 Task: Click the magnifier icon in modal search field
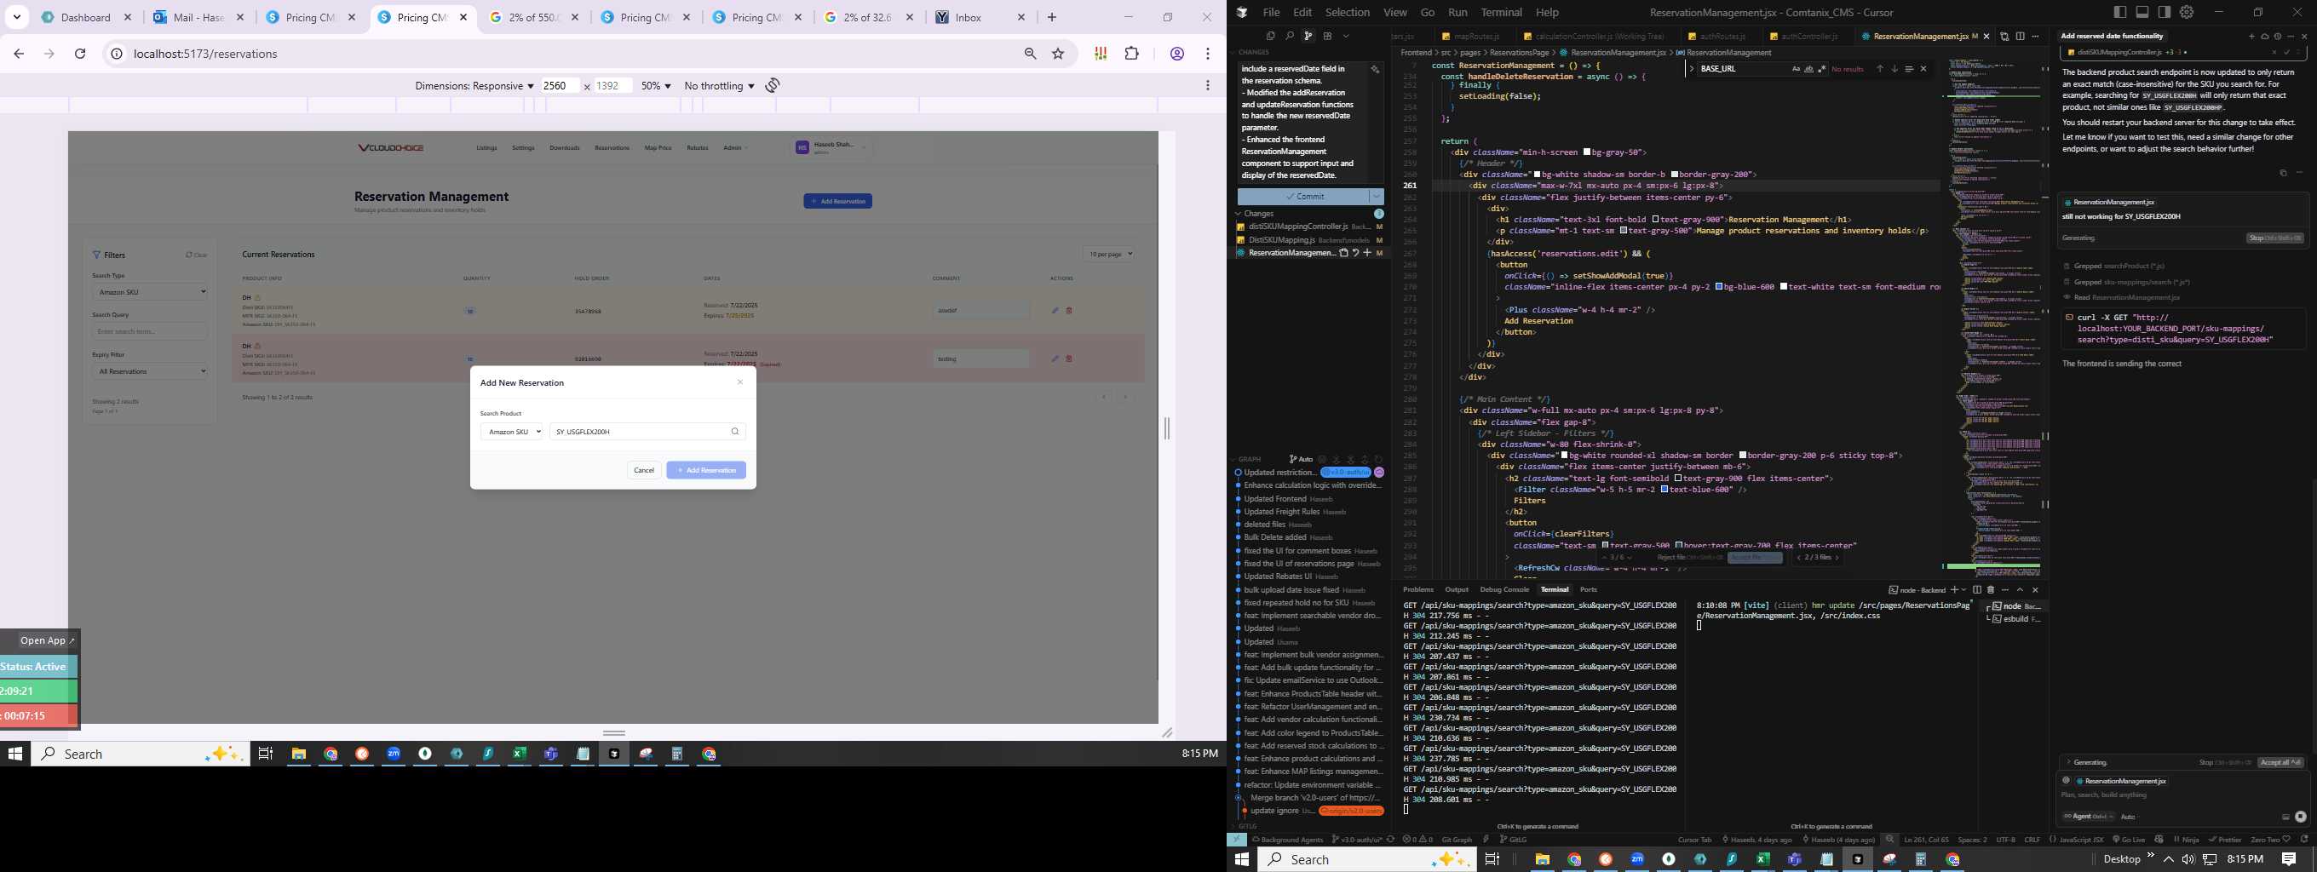[x=735, y=432]
